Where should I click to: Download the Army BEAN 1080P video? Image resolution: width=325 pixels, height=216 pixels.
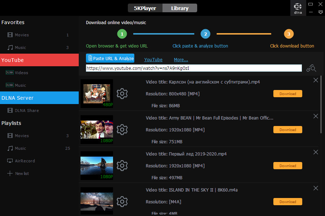click(288, 130)
